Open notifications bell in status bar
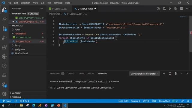Viewport: 192px width, 108px height. [x=188, y=101]
